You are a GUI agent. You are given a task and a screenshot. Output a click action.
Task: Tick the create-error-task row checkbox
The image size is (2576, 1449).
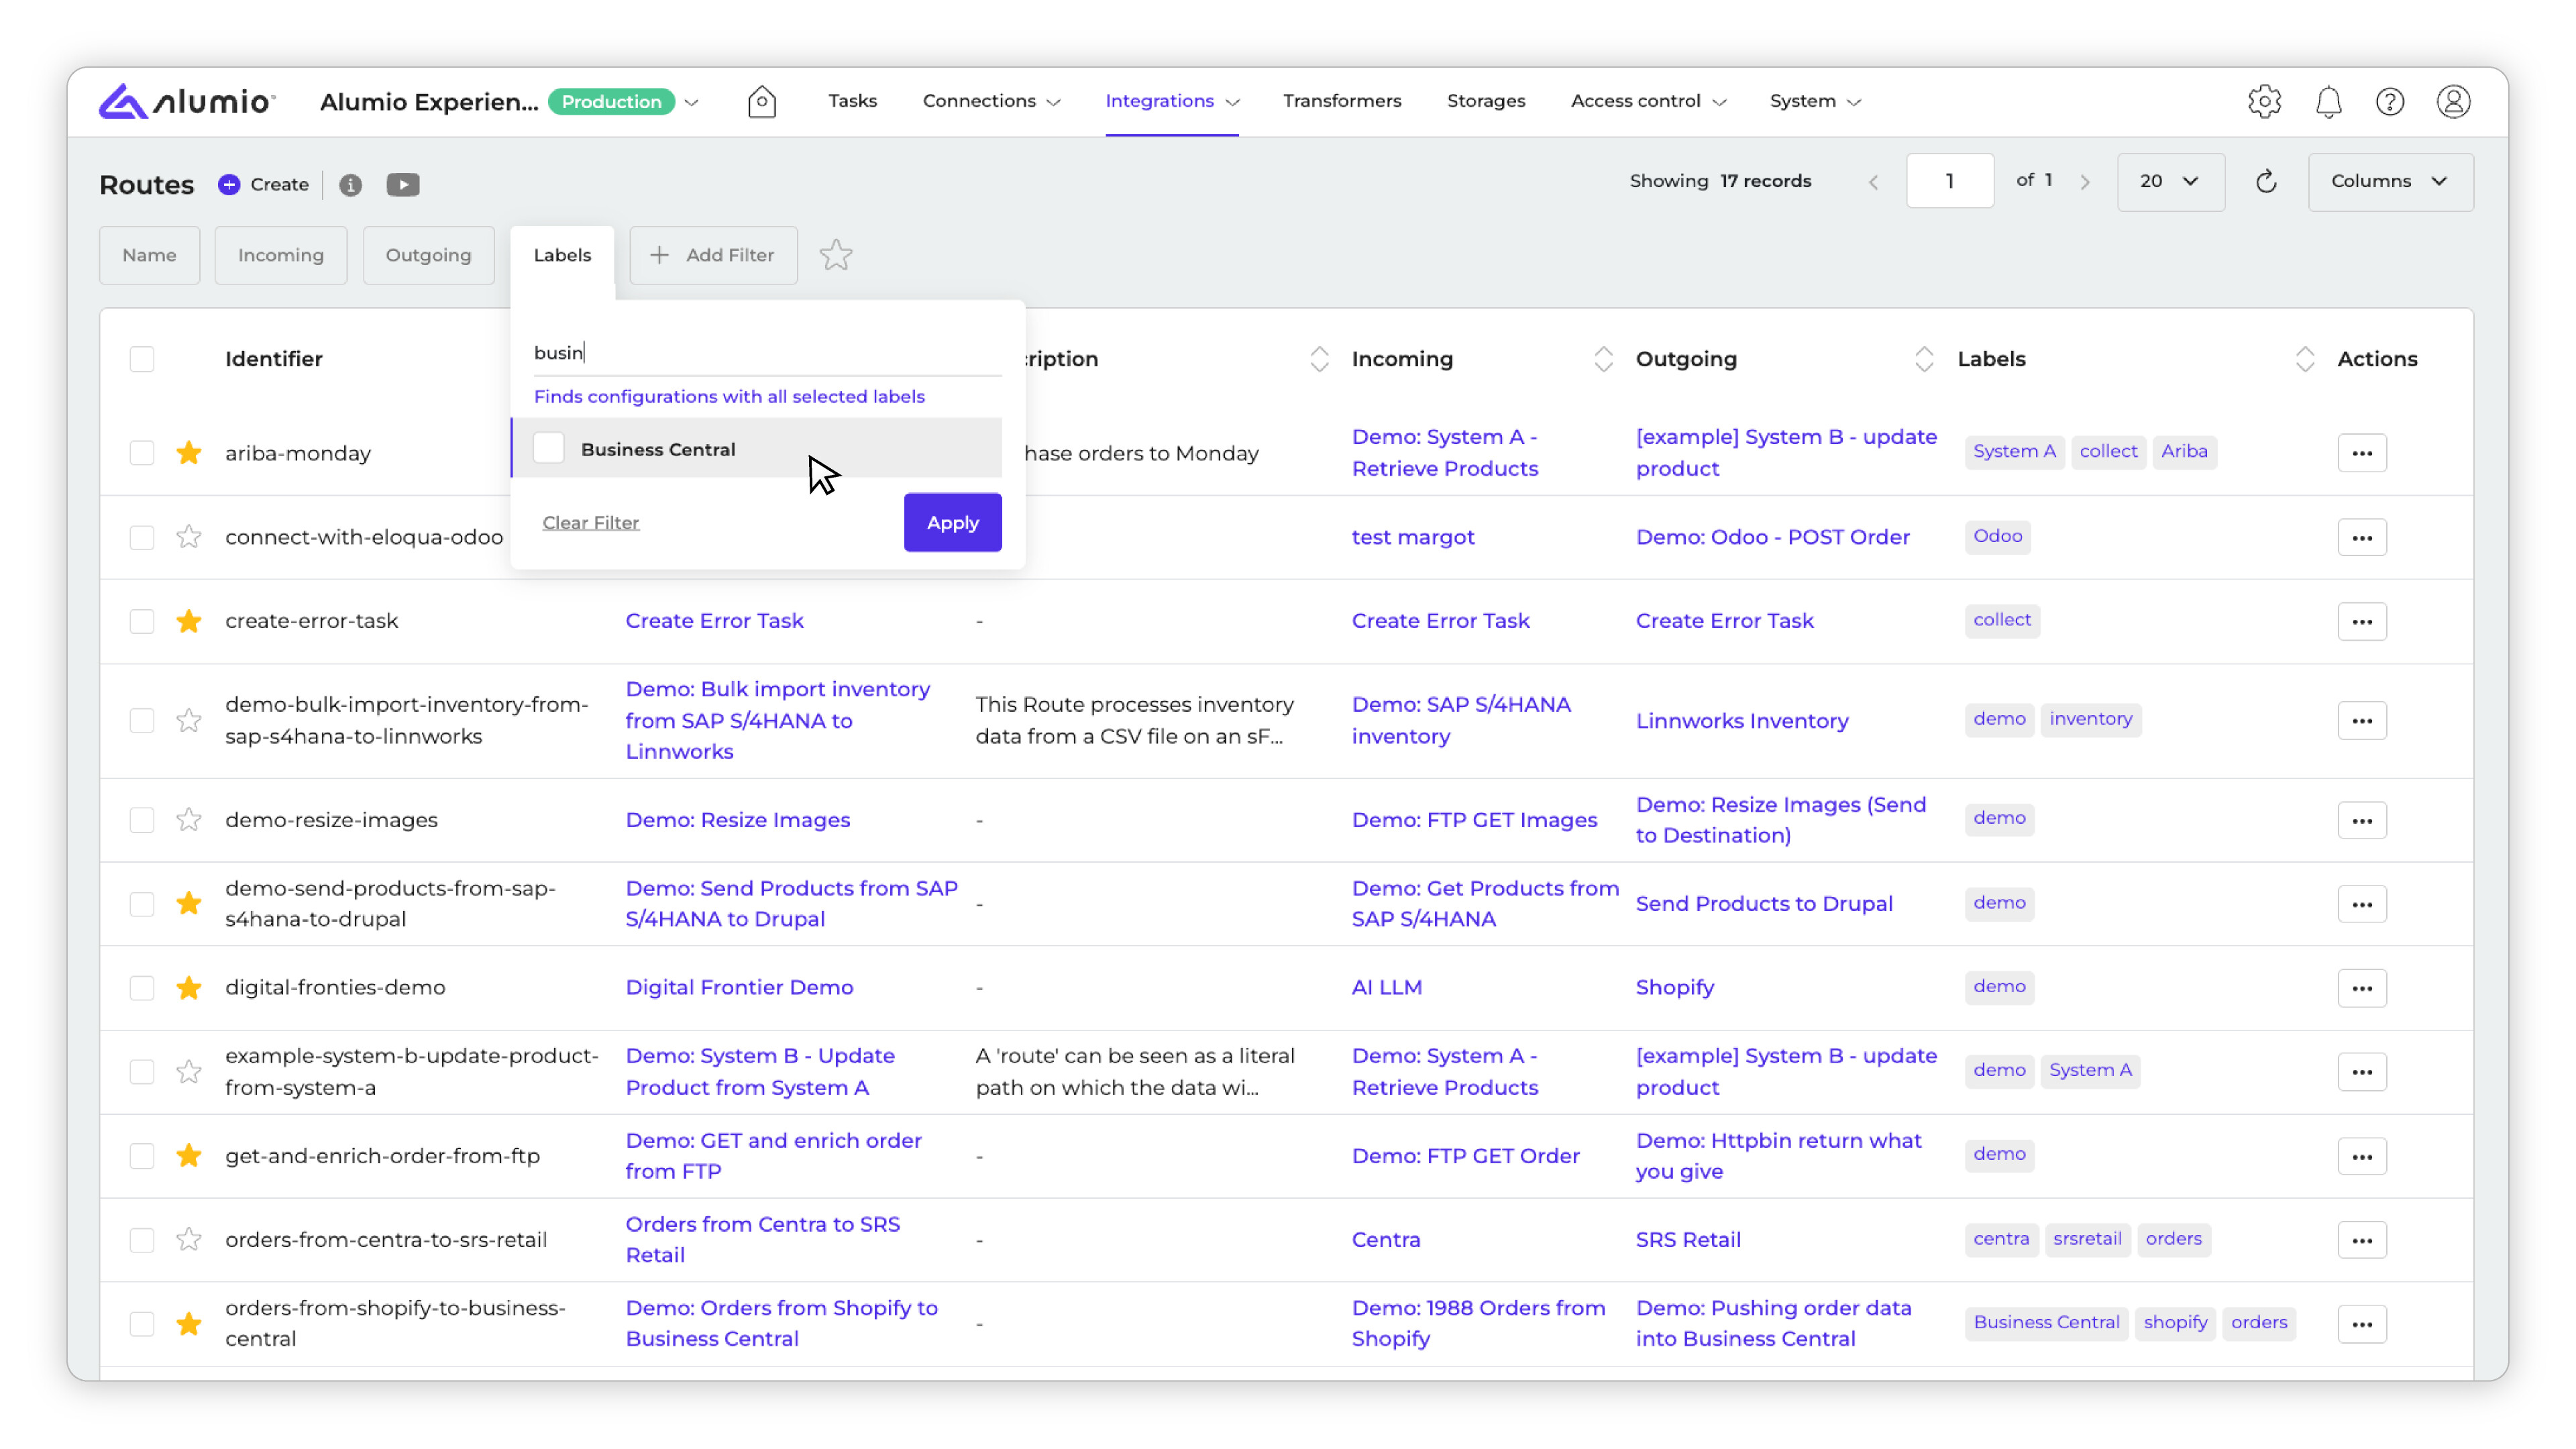point(142,621)
